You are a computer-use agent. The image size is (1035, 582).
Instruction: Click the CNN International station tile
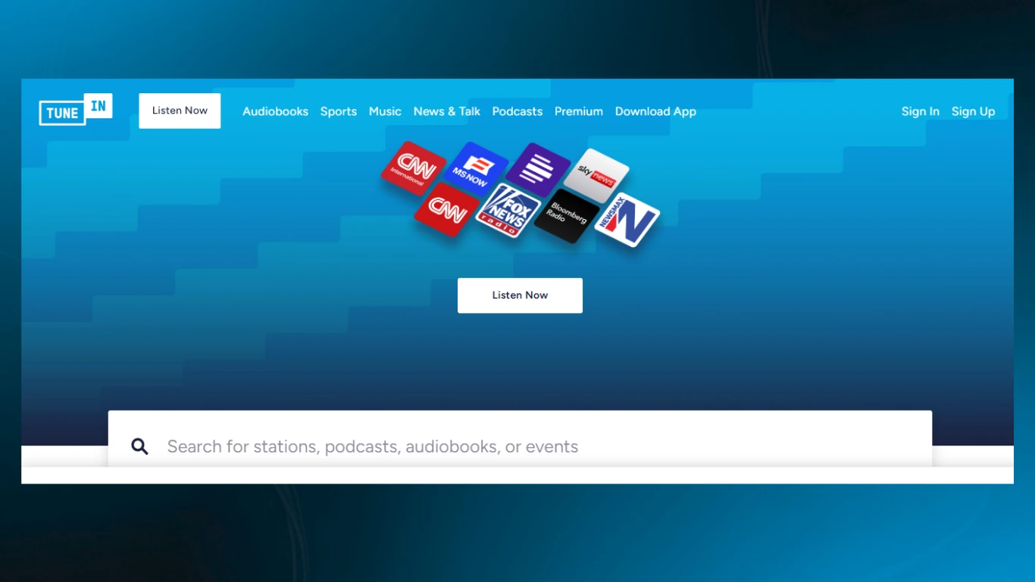click(x=413, y=168)
